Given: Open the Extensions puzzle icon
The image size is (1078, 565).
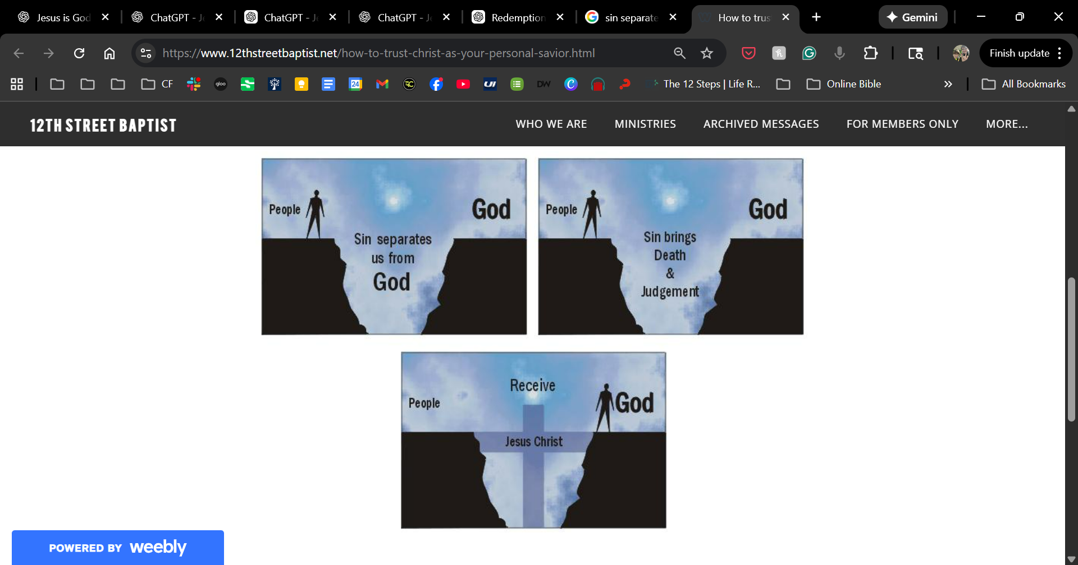Looking at the screenshot, I should [x=870, y=53].
